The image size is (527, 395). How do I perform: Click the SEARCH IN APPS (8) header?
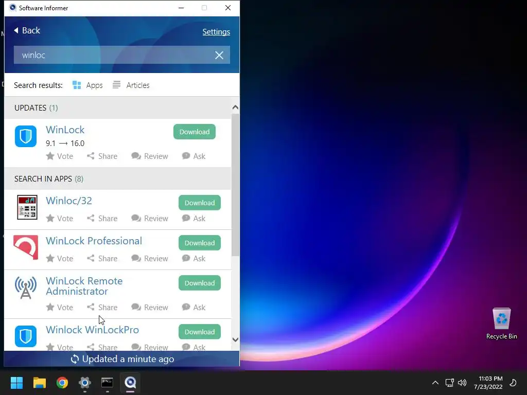[118, 178]
